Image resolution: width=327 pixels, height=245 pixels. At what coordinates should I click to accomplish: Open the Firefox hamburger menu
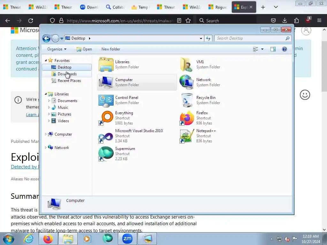319,21
